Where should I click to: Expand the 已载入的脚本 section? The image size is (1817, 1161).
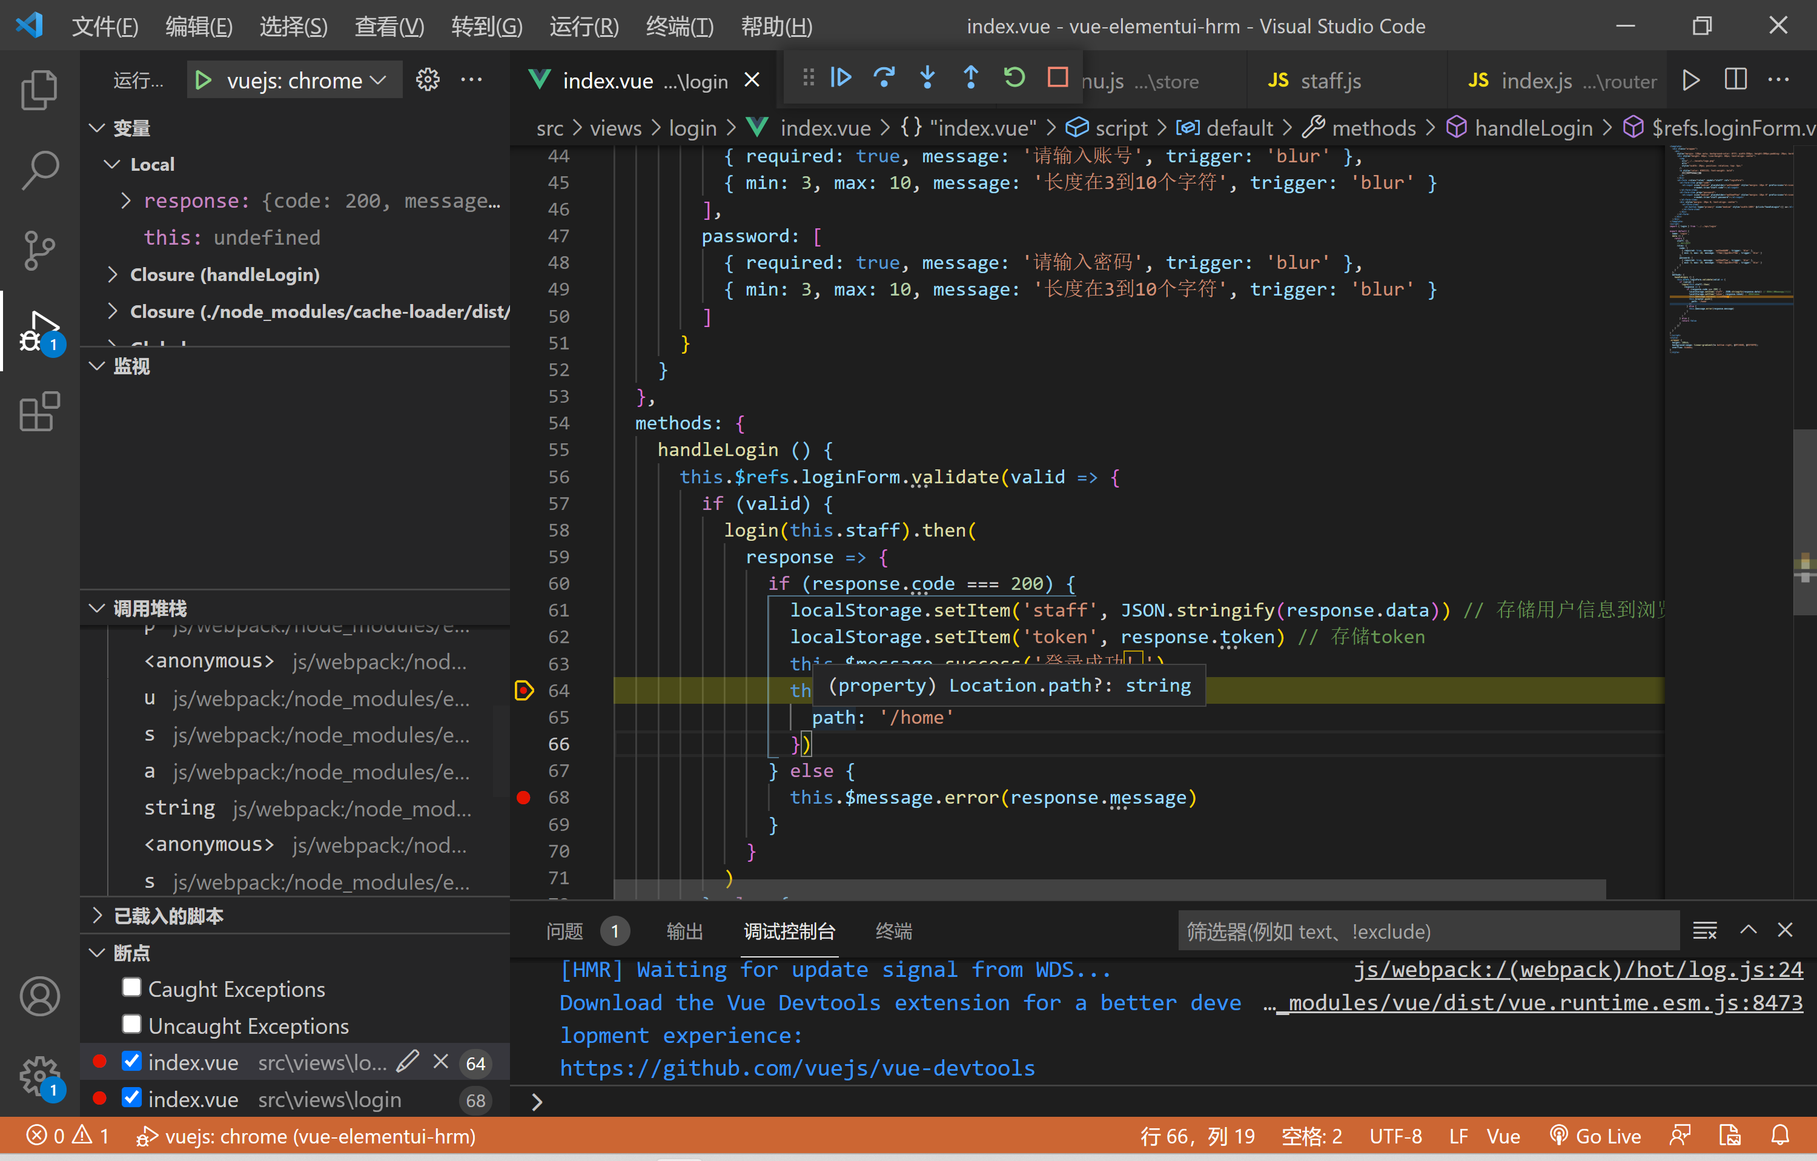point(96,916)
